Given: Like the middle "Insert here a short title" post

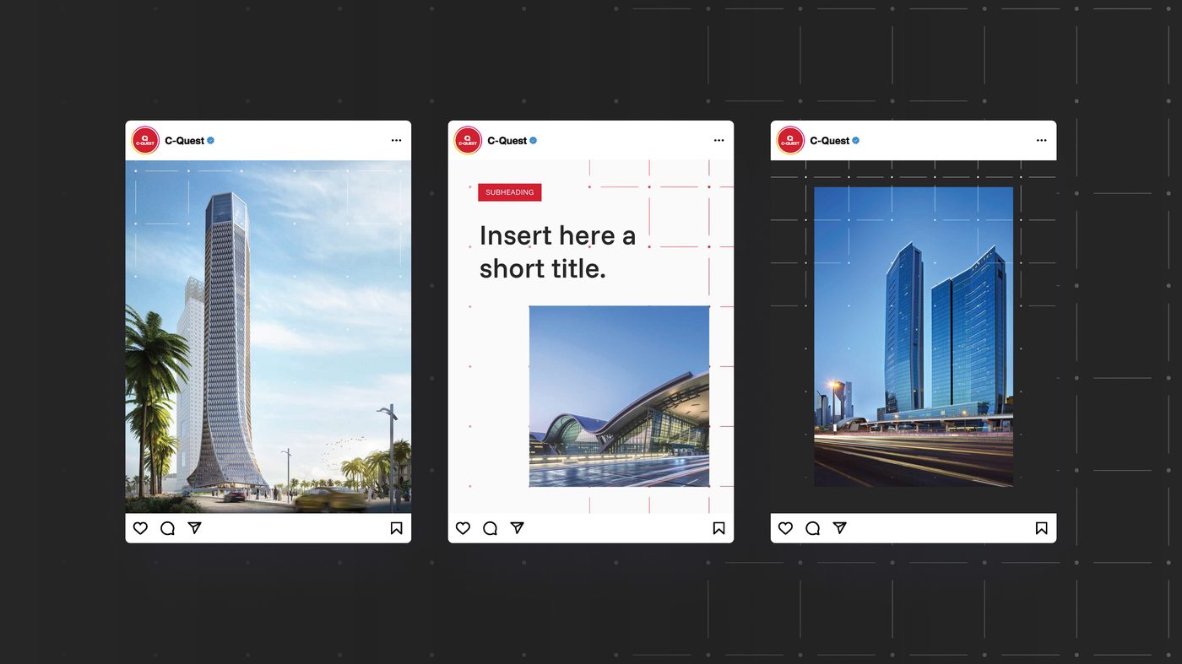Looking at the screenshot, I should pos(463,527).
